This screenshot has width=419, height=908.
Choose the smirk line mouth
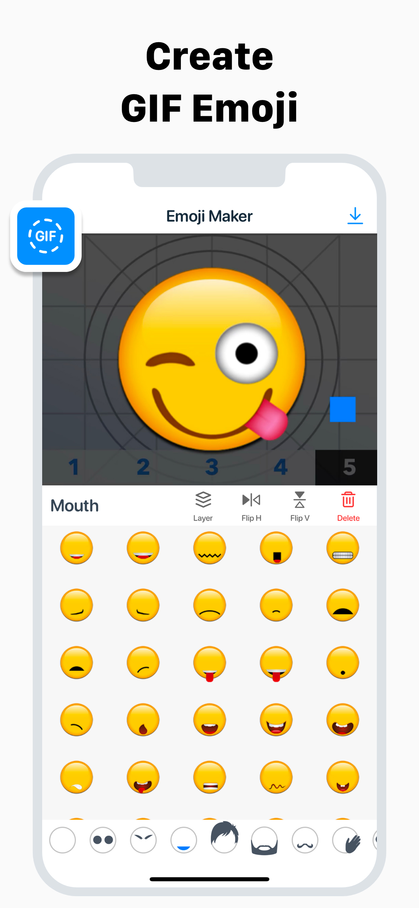(x=76, y=605)
